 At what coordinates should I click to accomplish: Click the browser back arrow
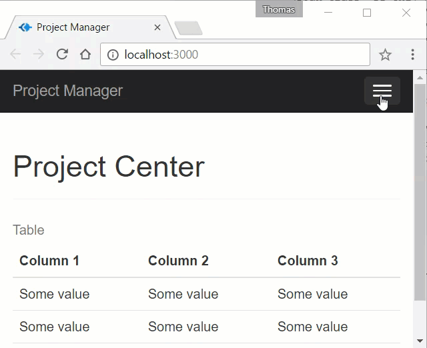15,55
